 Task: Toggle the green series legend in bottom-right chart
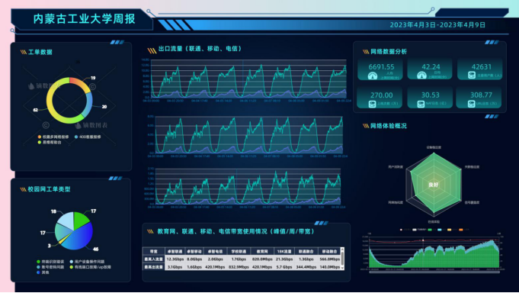pyautogui.click(x=430, y=230)
